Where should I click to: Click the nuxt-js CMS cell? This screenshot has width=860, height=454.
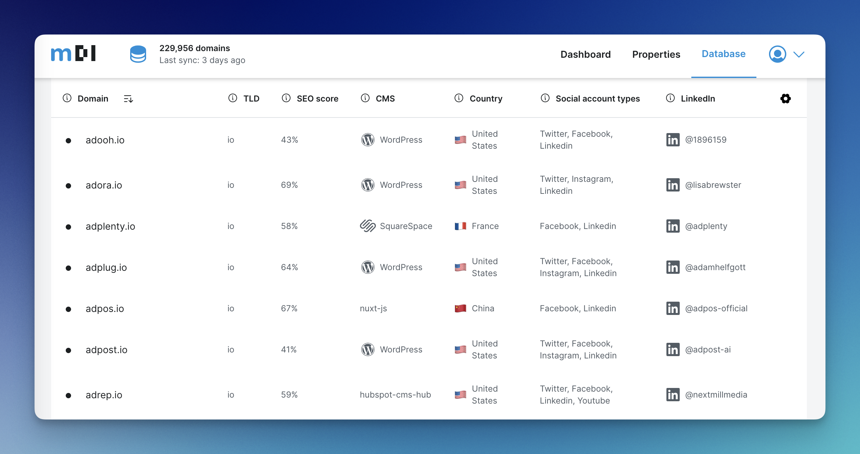[373, 309]
